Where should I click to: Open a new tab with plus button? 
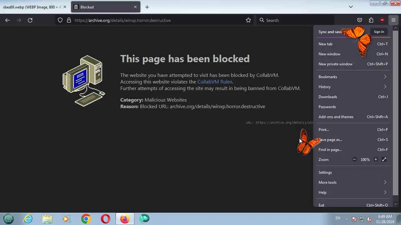(x=147, y=7)
